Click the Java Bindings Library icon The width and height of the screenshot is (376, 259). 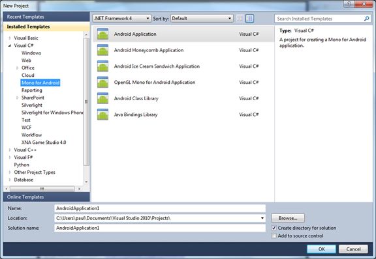coord(102,115)
